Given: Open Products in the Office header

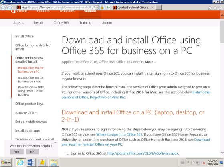Looking at the screenshot, I should [43, 11].
